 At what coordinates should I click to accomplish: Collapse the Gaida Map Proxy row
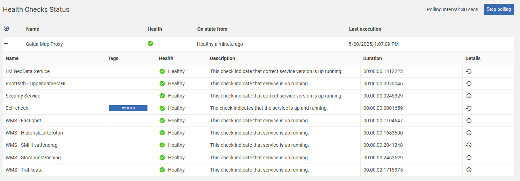(6, 44)
